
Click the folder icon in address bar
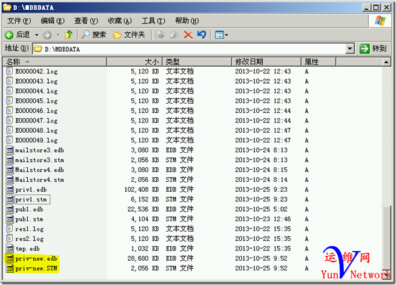point(38,49)
